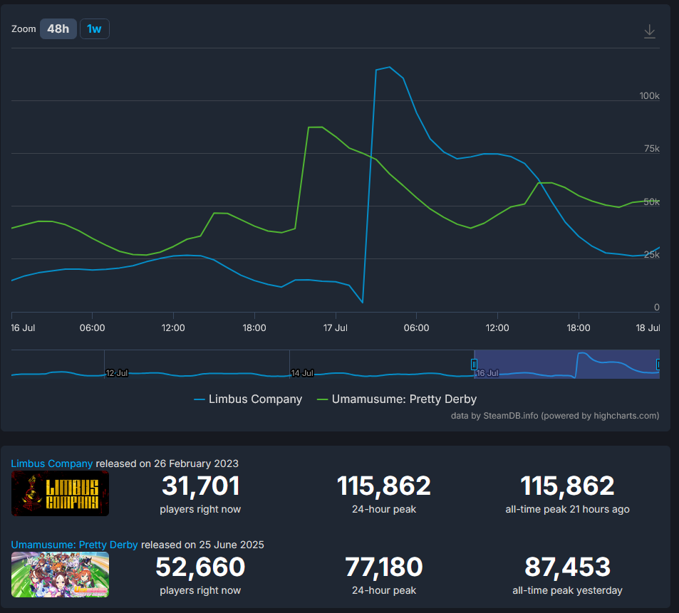The height and width of the screenshot is (613, 679).
Task: Open the Limbus Company game link
Action: 51,463
